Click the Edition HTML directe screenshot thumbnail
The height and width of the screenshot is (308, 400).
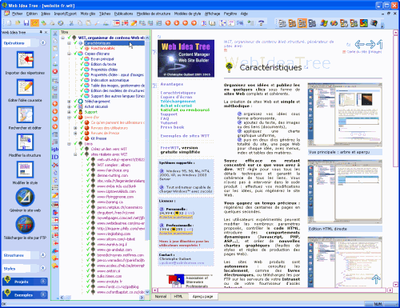(345, 191)
